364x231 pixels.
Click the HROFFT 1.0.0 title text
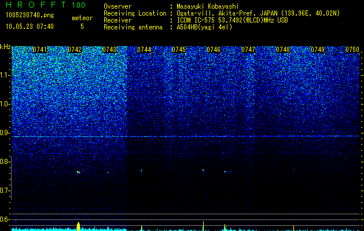coord(45,5)
